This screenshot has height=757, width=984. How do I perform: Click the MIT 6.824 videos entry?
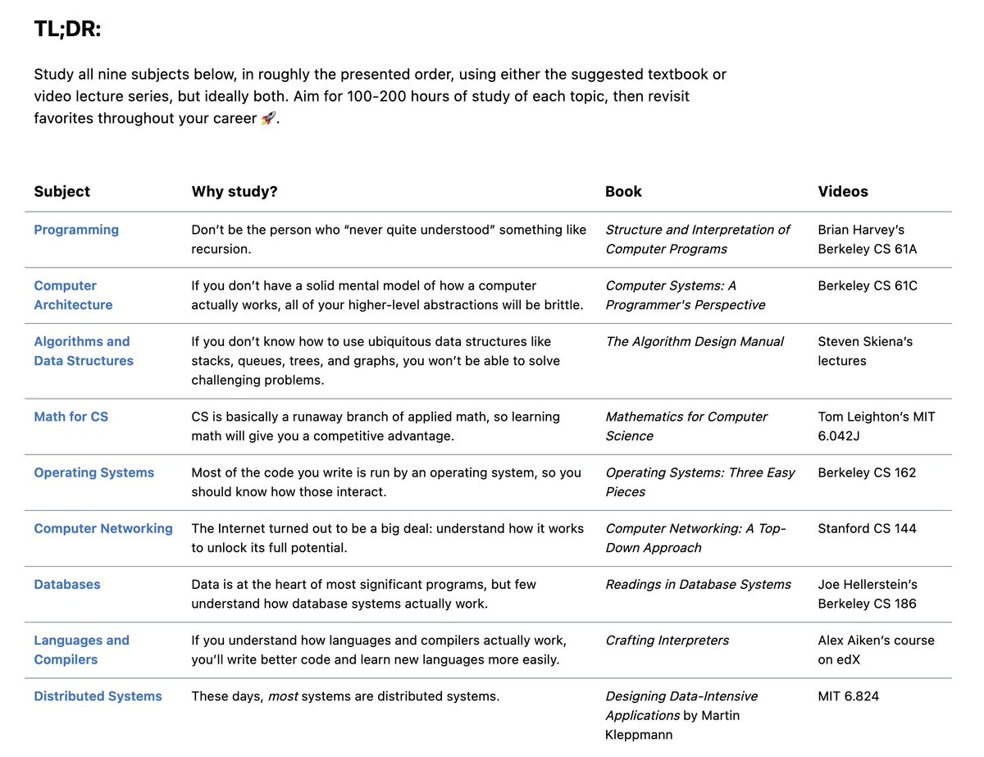(850, 695)
